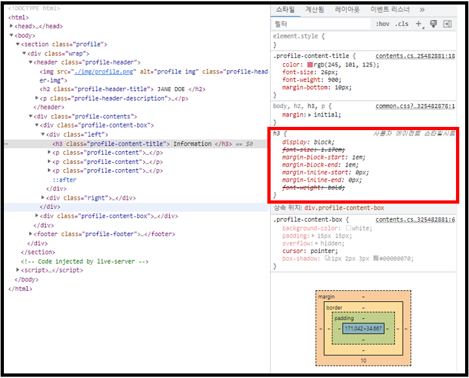Click the div.profile-content-box inherited link
The height and width of the screenshot is (378, 469).
pos(344,208)
